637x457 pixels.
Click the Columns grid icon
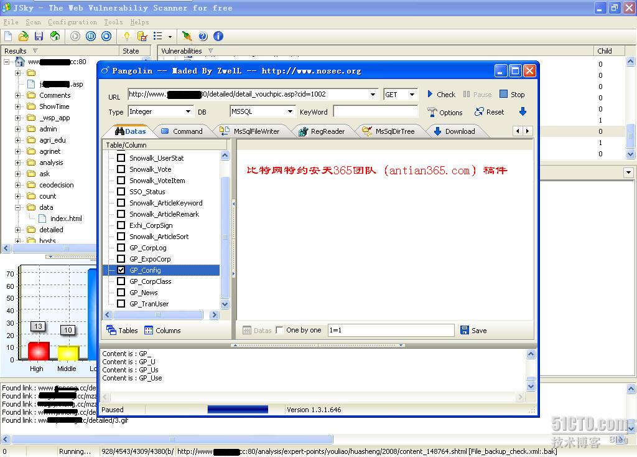[x=149, y=330]
